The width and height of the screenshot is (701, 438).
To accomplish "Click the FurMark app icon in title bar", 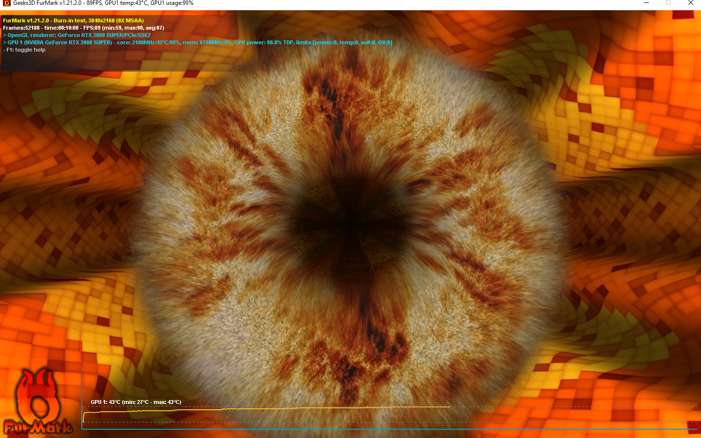I will (7, 3).
